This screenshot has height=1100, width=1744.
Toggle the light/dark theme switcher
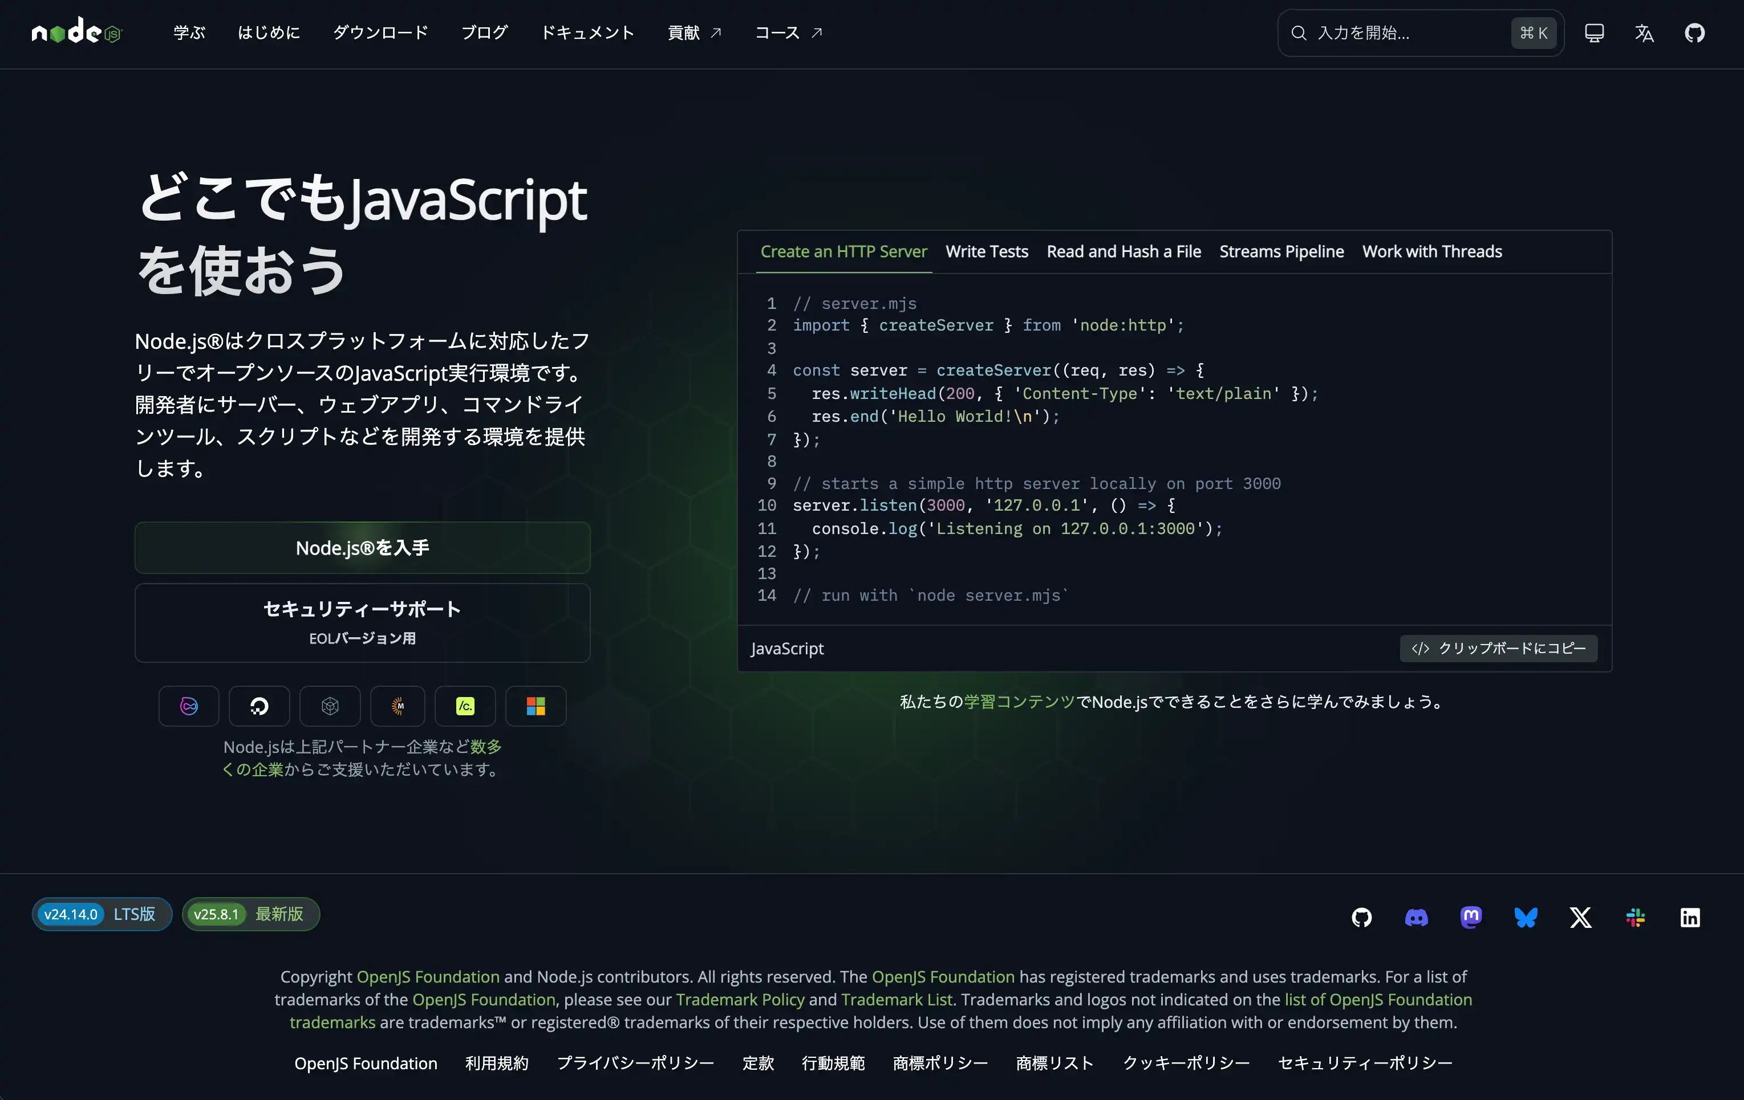[1594, 32]
